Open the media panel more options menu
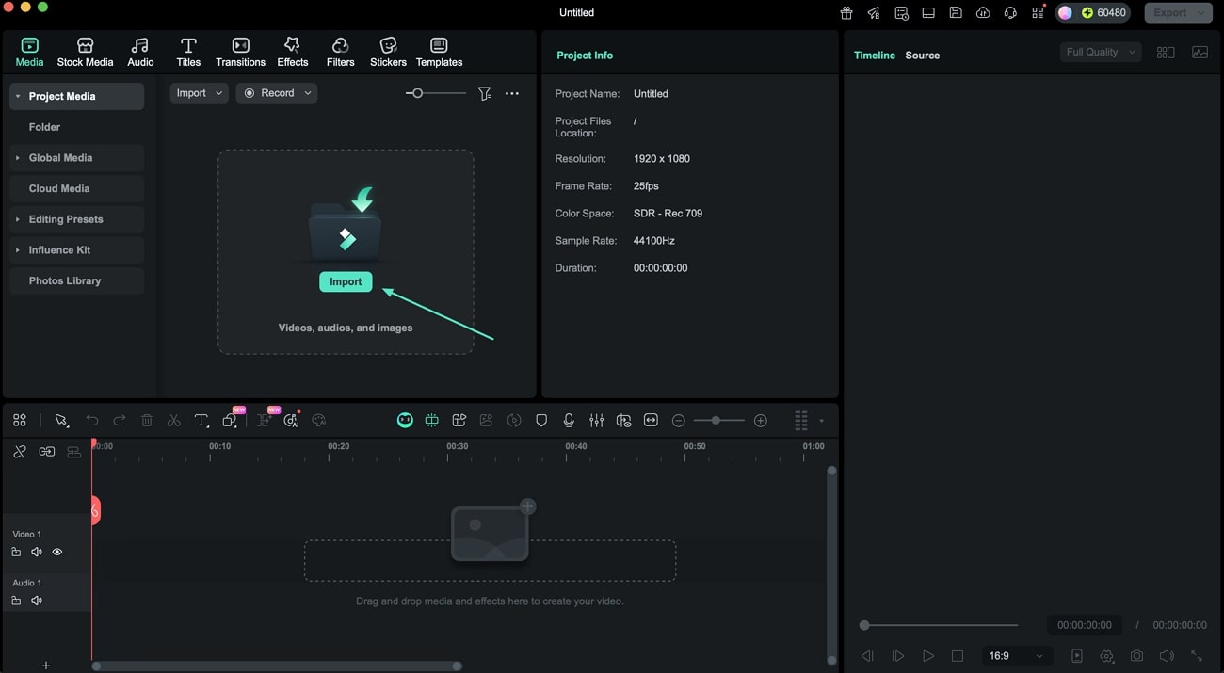1224x673 pixels. (512, 93)
